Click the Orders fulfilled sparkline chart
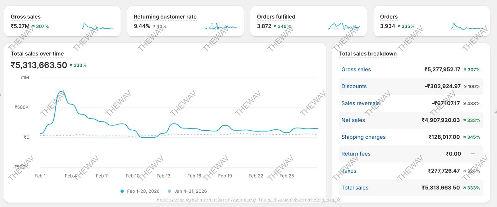497x207 pixels. (x=344, y=27)
